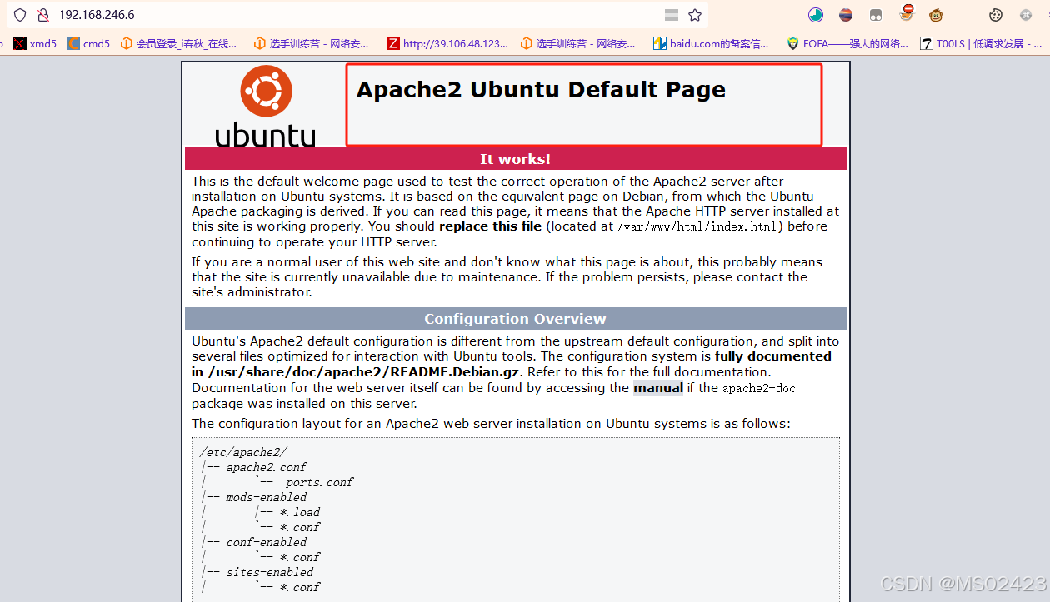The width and height of the screenshot is (1050, 602).
Task: Follow the "manual" documentation link
Action: coord(658,388)
